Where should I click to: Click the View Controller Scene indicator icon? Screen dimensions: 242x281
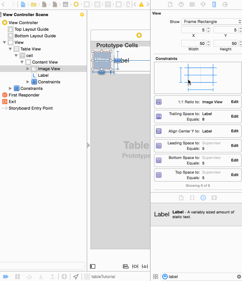pyautogui.click(x=82, y=15)
